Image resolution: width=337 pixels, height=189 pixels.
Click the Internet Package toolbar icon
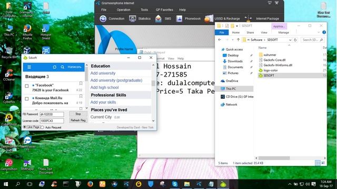(249, 19)
